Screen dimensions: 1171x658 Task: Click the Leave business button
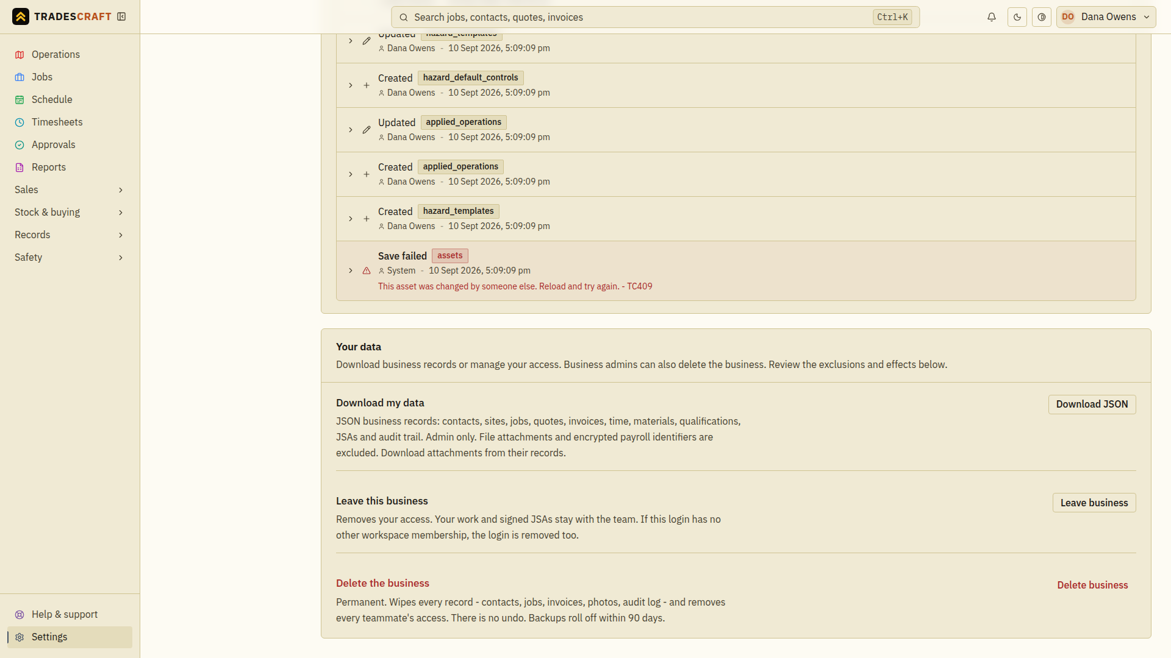click(x=1094, y=503)
